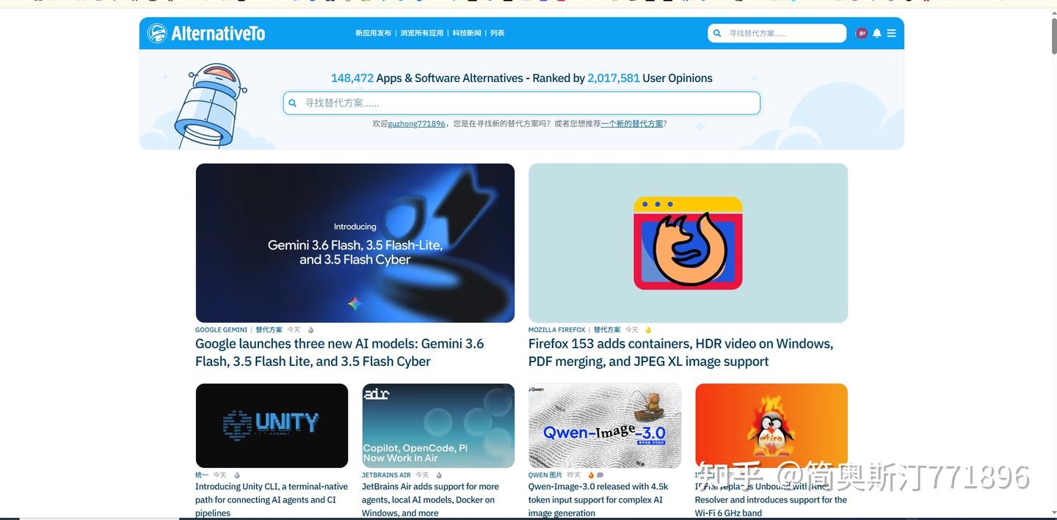Open 科技新闻 in the top navigation
The image size is (1057, 520).
coord(467,33)
